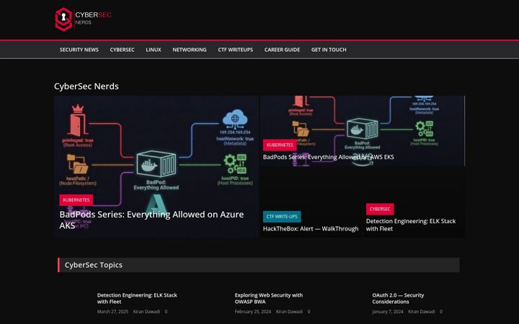
Task: Open featured Detection Engineering ELK Stack card title
Action: point(411,225)
